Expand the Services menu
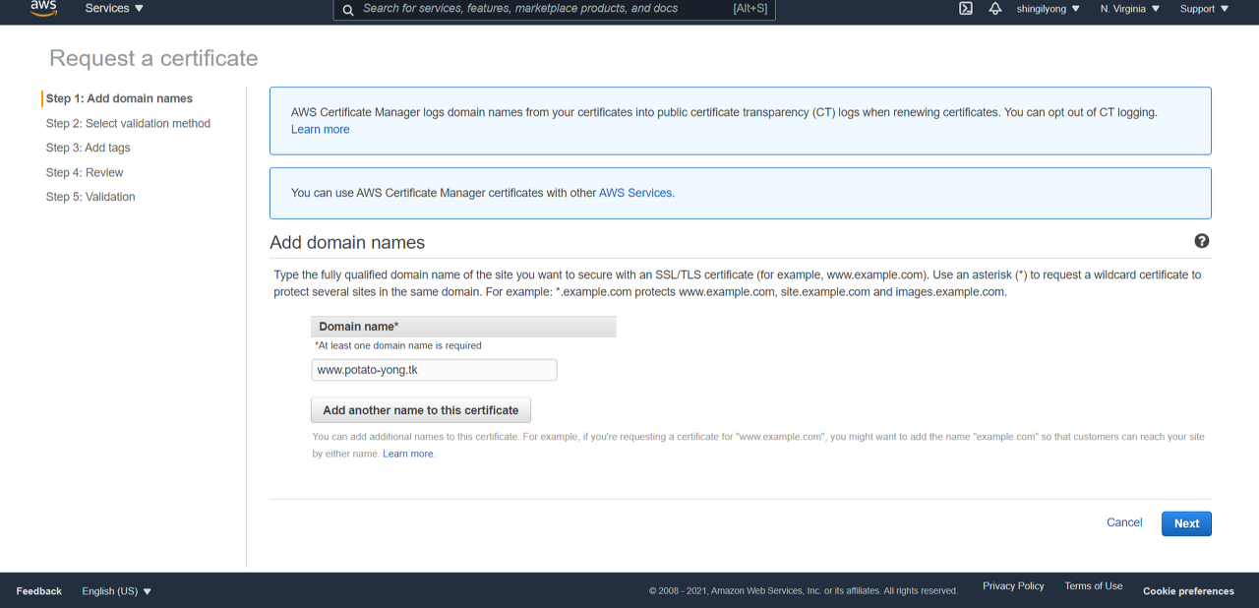Viewport: 1259px width, 608px height. [114, 8]
